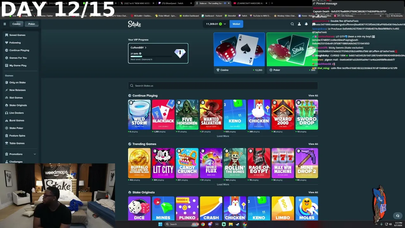Open a new browser tab
Screen dimensions: 405x228
coord(272,3)
